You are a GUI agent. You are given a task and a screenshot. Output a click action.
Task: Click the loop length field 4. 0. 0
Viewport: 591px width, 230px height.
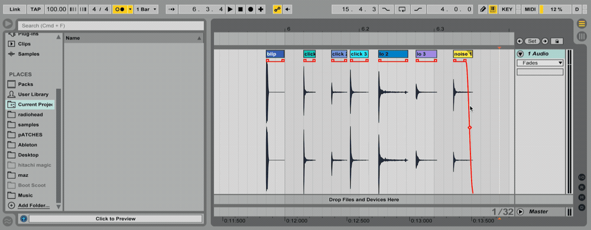(x=450, y=9)
